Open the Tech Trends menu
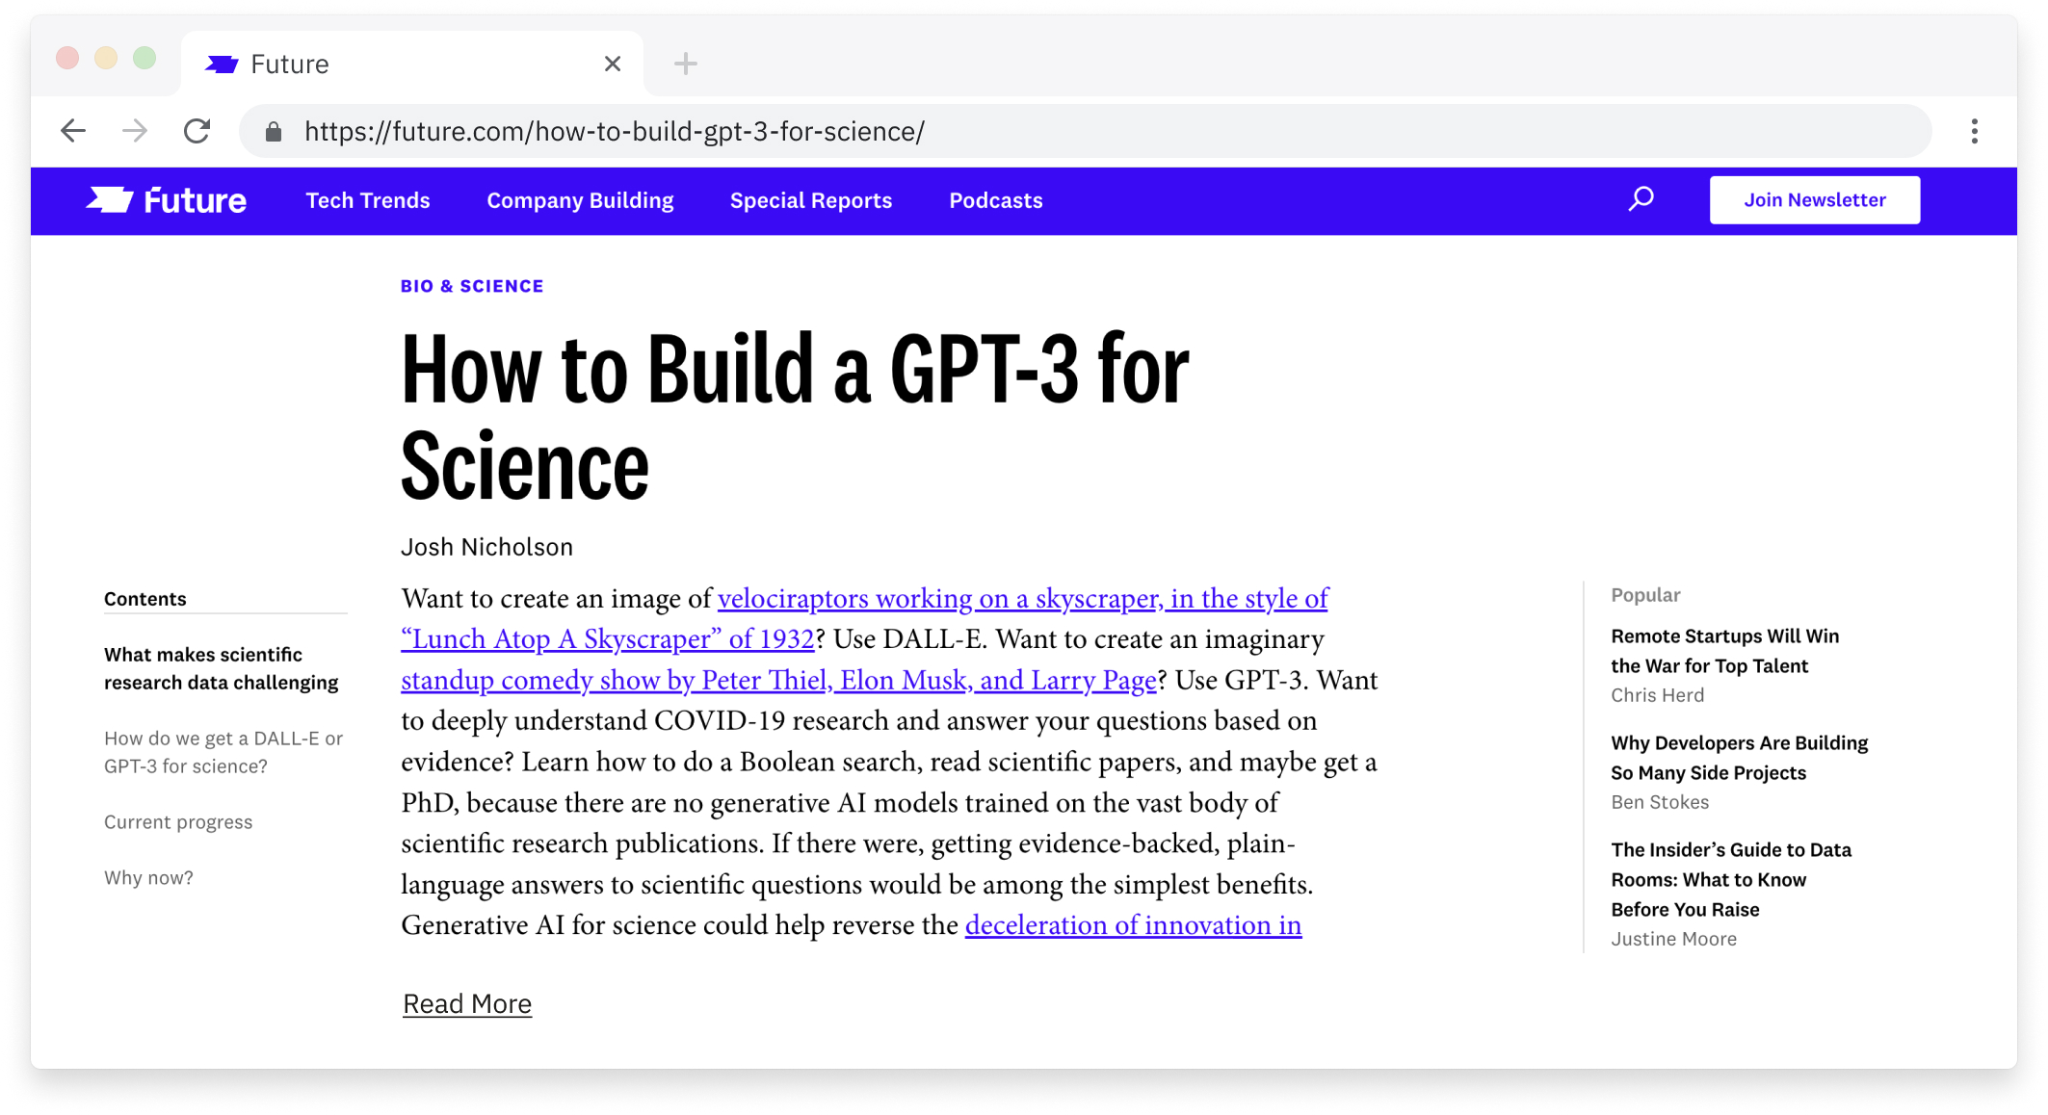Viewport: 2048px width, 1115px height. pos(367,200)
